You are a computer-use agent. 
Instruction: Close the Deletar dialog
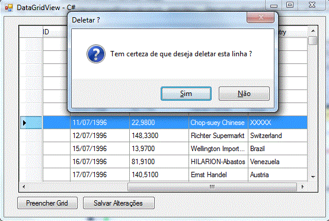[x=260, y=17]
